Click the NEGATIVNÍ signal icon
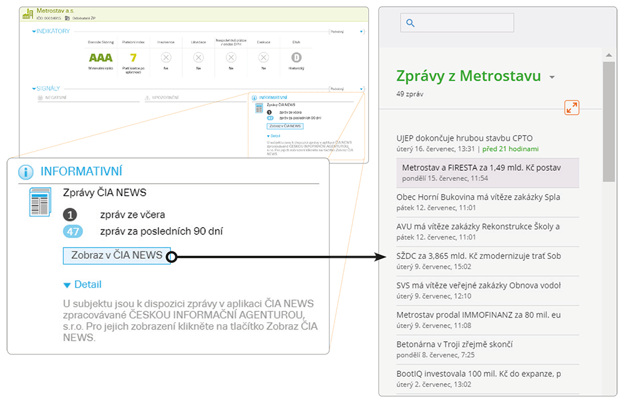 (40, 98)
